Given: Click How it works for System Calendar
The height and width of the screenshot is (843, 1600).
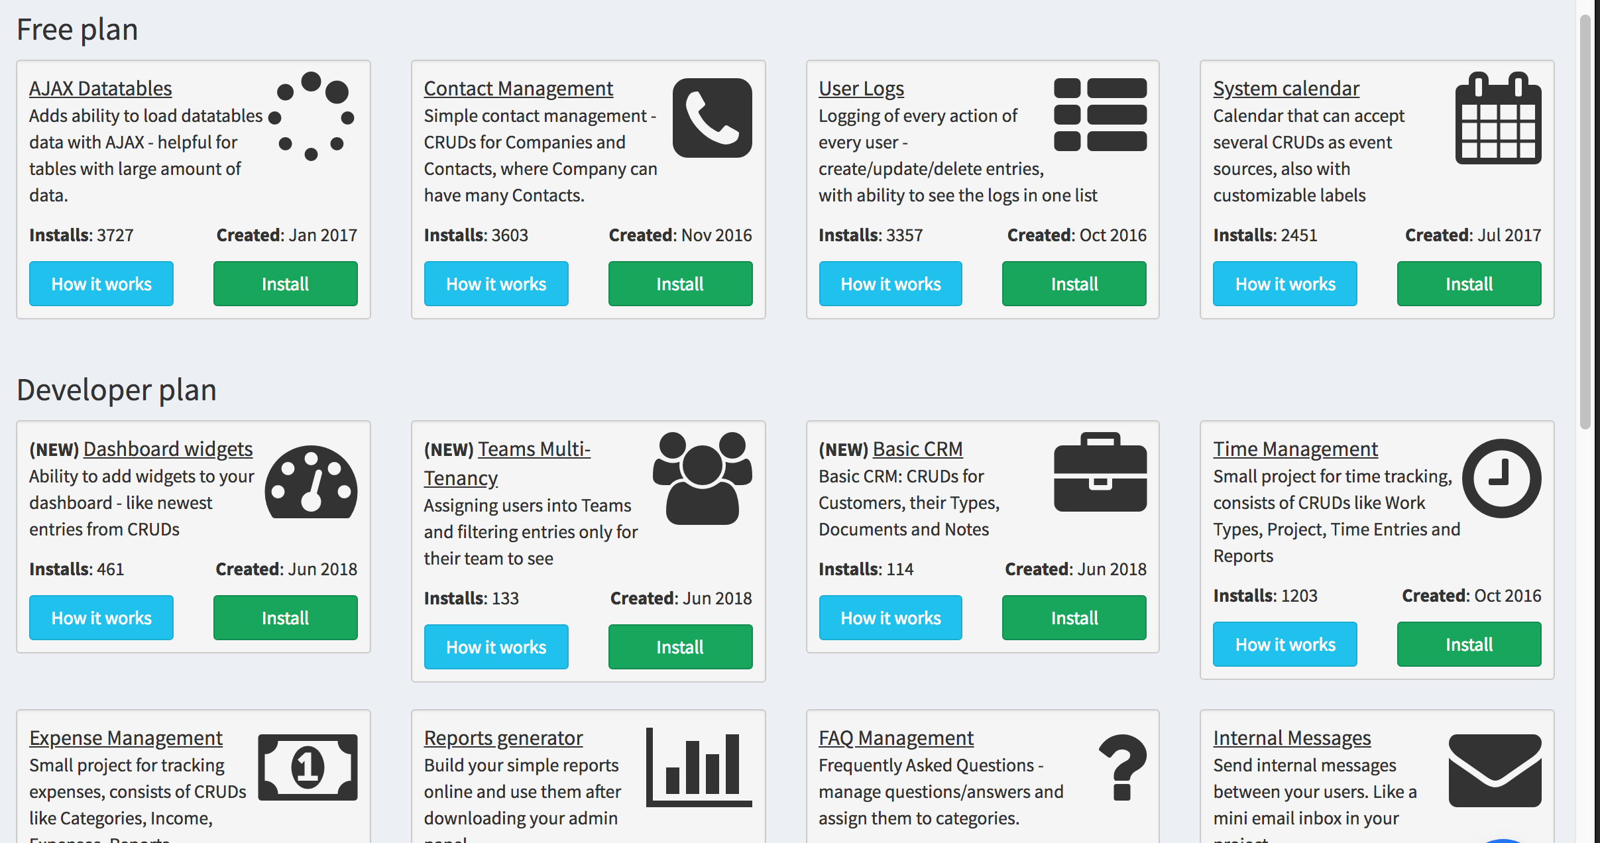Looking at the screenshot, I should [x=1285, y=282].
